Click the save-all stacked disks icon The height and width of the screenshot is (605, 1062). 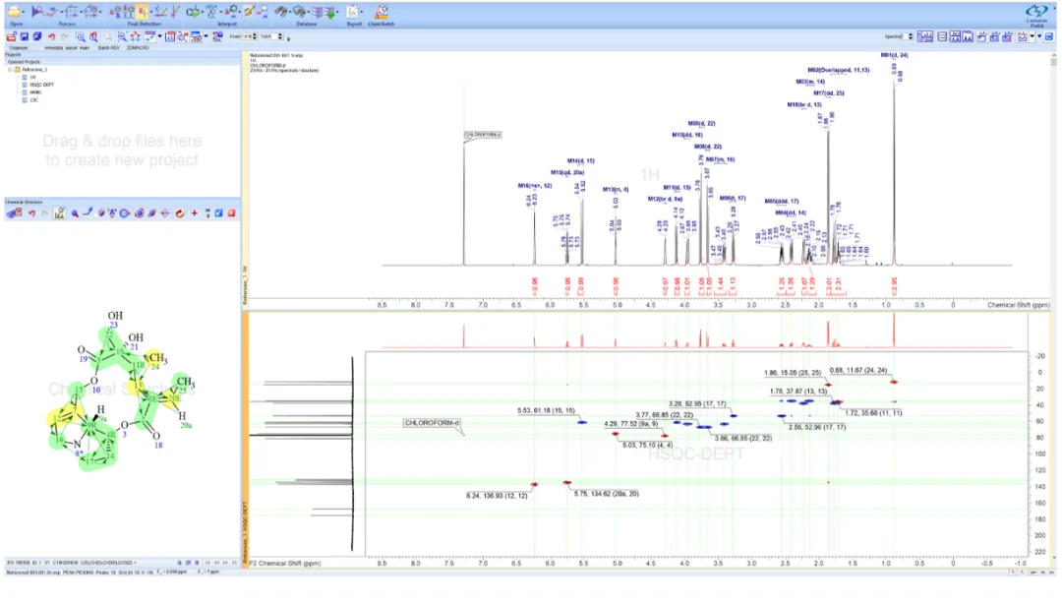pyautogui.click(x=37, y=36)
